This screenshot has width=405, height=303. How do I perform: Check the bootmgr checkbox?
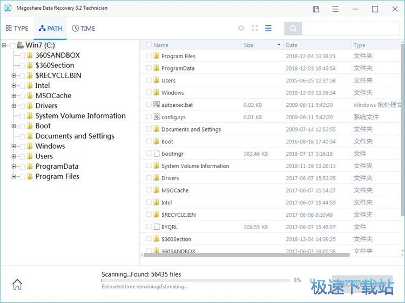tap(149, 153)
